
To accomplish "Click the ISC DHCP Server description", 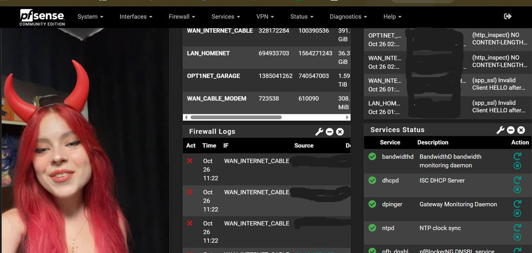I will point(442,180).
